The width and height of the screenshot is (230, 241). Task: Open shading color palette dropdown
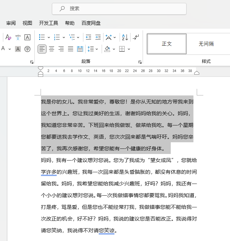[114, 49]
